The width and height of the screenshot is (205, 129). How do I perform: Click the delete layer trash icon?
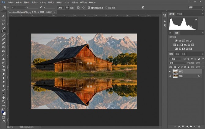coord(199,126)
